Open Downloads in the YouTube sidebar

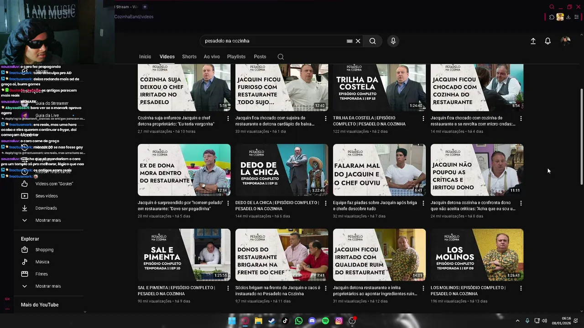46,208
